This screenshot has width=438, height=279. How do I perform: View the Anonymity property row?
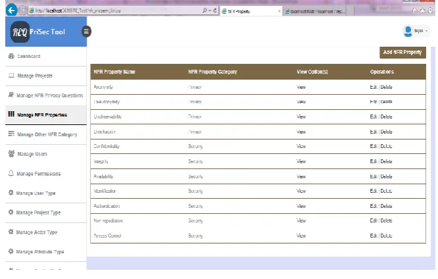click(x=301, y=87)
